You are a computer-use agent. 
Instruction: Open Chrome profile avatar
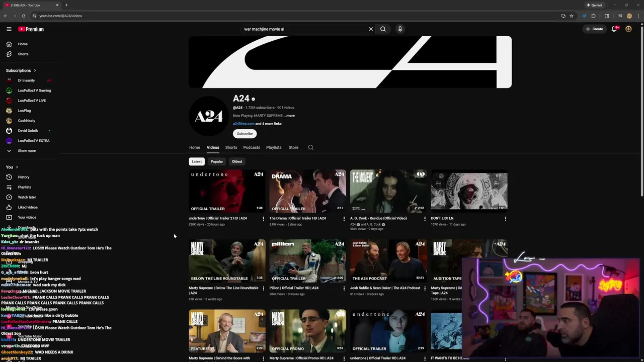pos(629,16)
